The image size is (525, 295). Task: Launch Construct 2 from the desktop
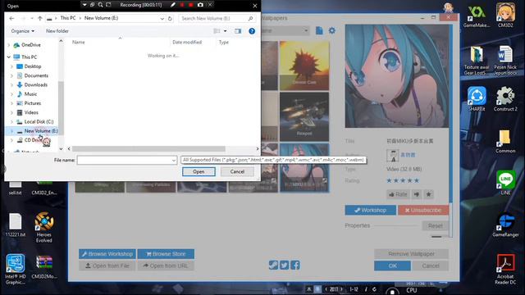click(x=505, y=98)
